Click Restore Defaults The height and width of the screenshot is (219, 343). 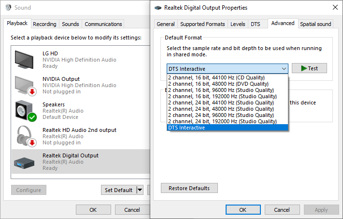click(x=189, y=188)
